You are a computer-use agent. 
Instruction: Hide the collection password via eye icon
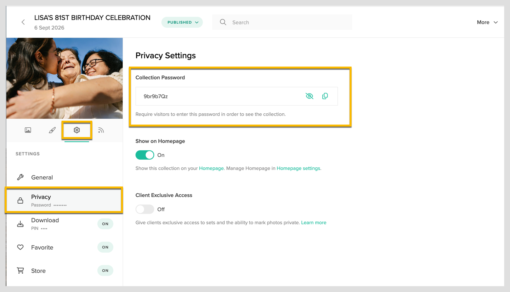tap(310, 96)
